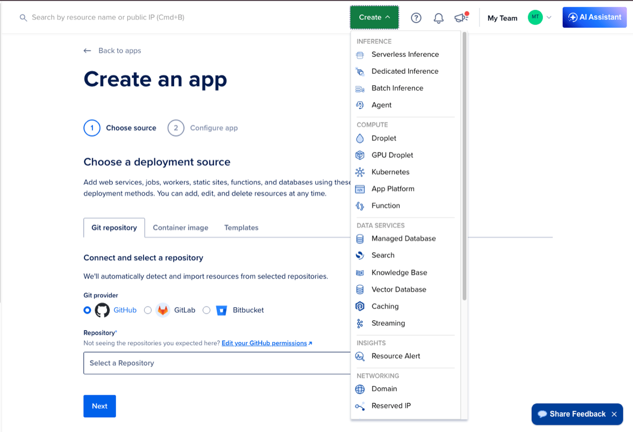Click the Droplet water-drop icon
633x432 pixels.
tap(360, 139)
